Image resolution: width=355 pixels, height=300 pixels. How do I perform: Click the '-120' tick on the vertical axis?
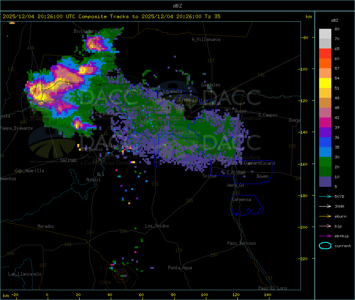304,101
